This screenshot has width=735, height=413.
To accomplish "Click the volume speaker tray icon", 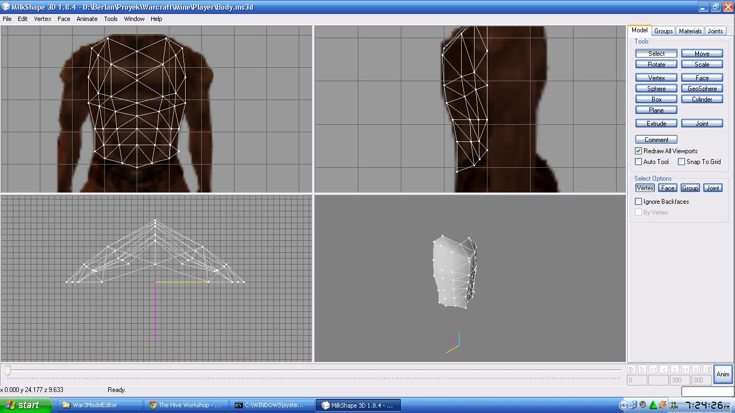I will [x=643, y=405].
